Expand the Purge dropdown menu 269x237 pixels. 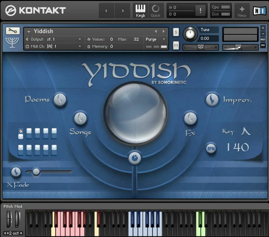[x=156, y=39]
